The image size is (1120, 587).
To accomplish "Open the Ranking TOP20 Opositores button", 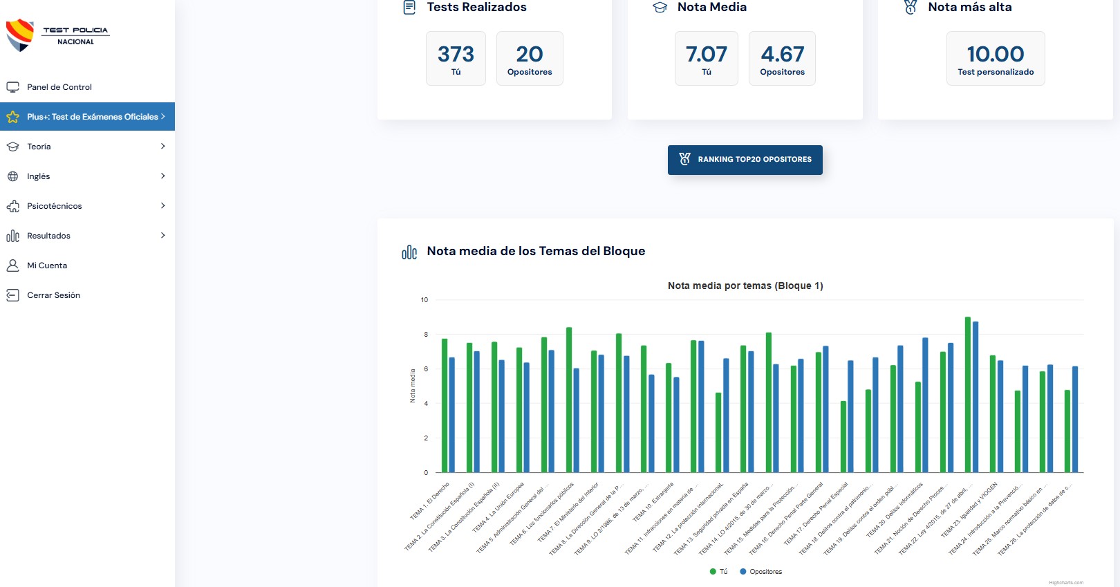I will point(745,160).
